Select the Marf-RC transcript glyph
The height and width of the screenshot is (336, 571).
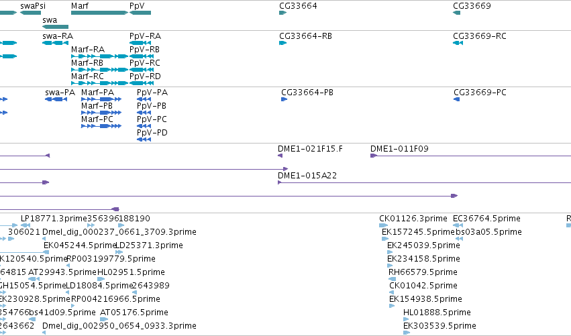(100, 83)
